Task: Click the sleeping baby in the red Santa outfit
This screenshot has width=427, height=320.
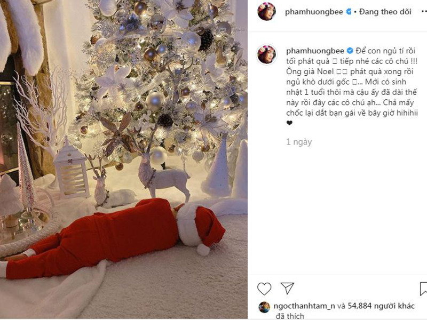Action: coord(114,237)
